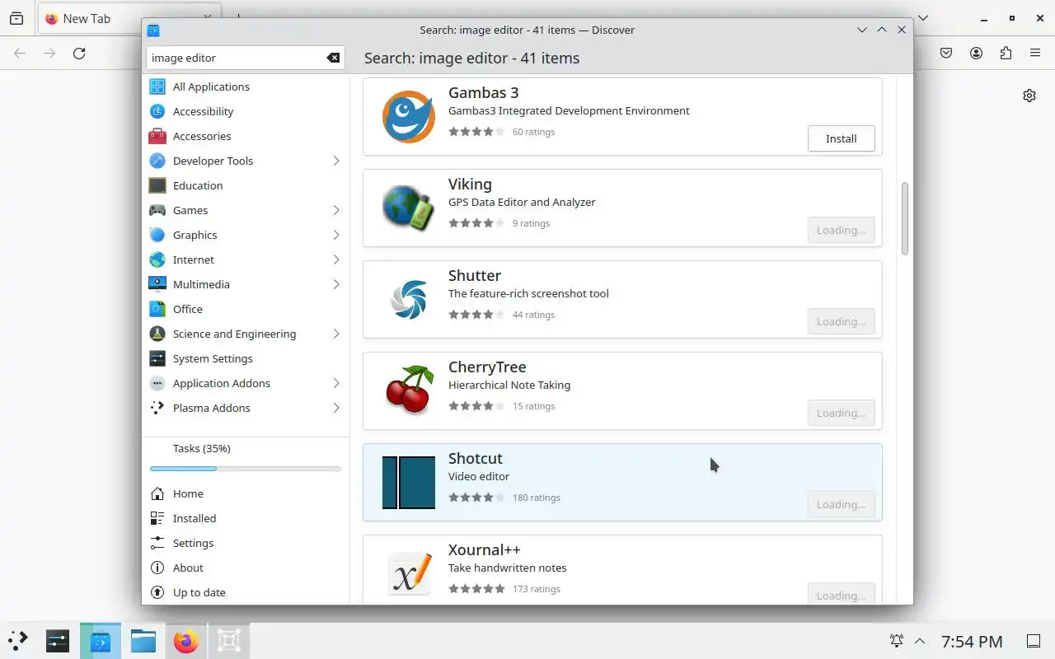Image resolution: width=1055 pixels, height=659 pixels.
Task: Show hidden system tray icons
Action: [x=920, y=641]
